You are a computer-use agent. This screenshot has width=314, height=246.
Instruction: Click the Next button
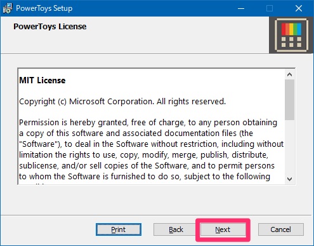pyautogui.click(x=223, y=229)
